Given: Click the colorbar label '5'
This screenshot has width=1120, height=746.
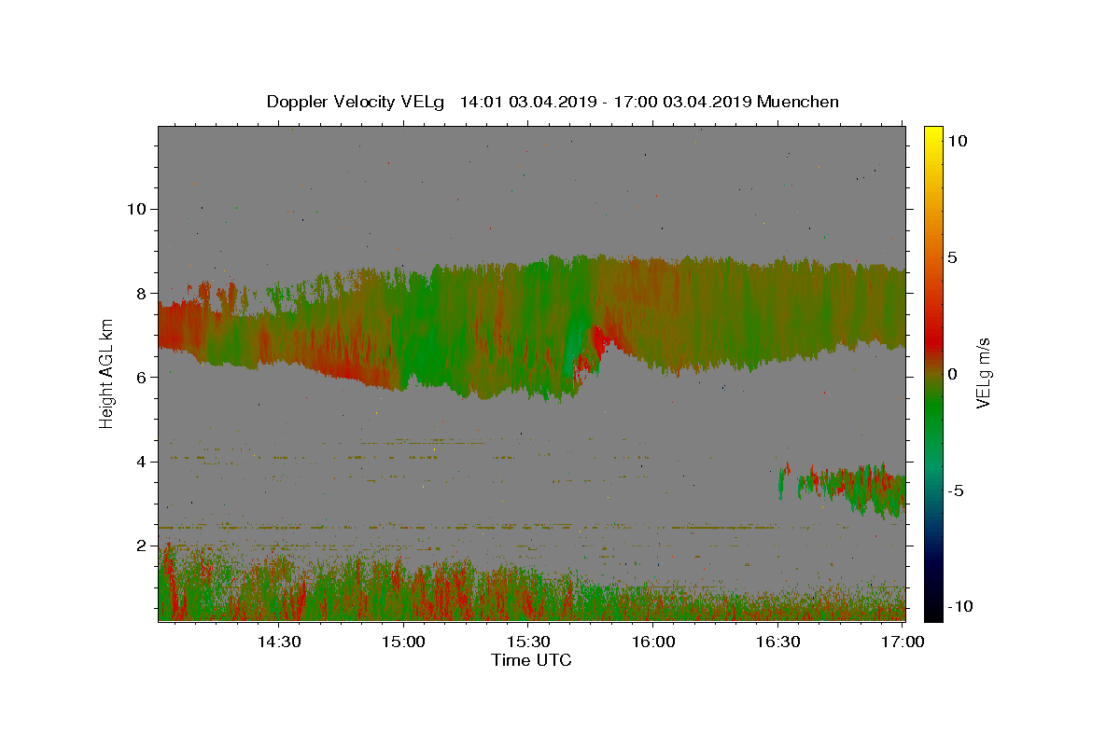Looking at the screenshot, I should tap(952, 257).
